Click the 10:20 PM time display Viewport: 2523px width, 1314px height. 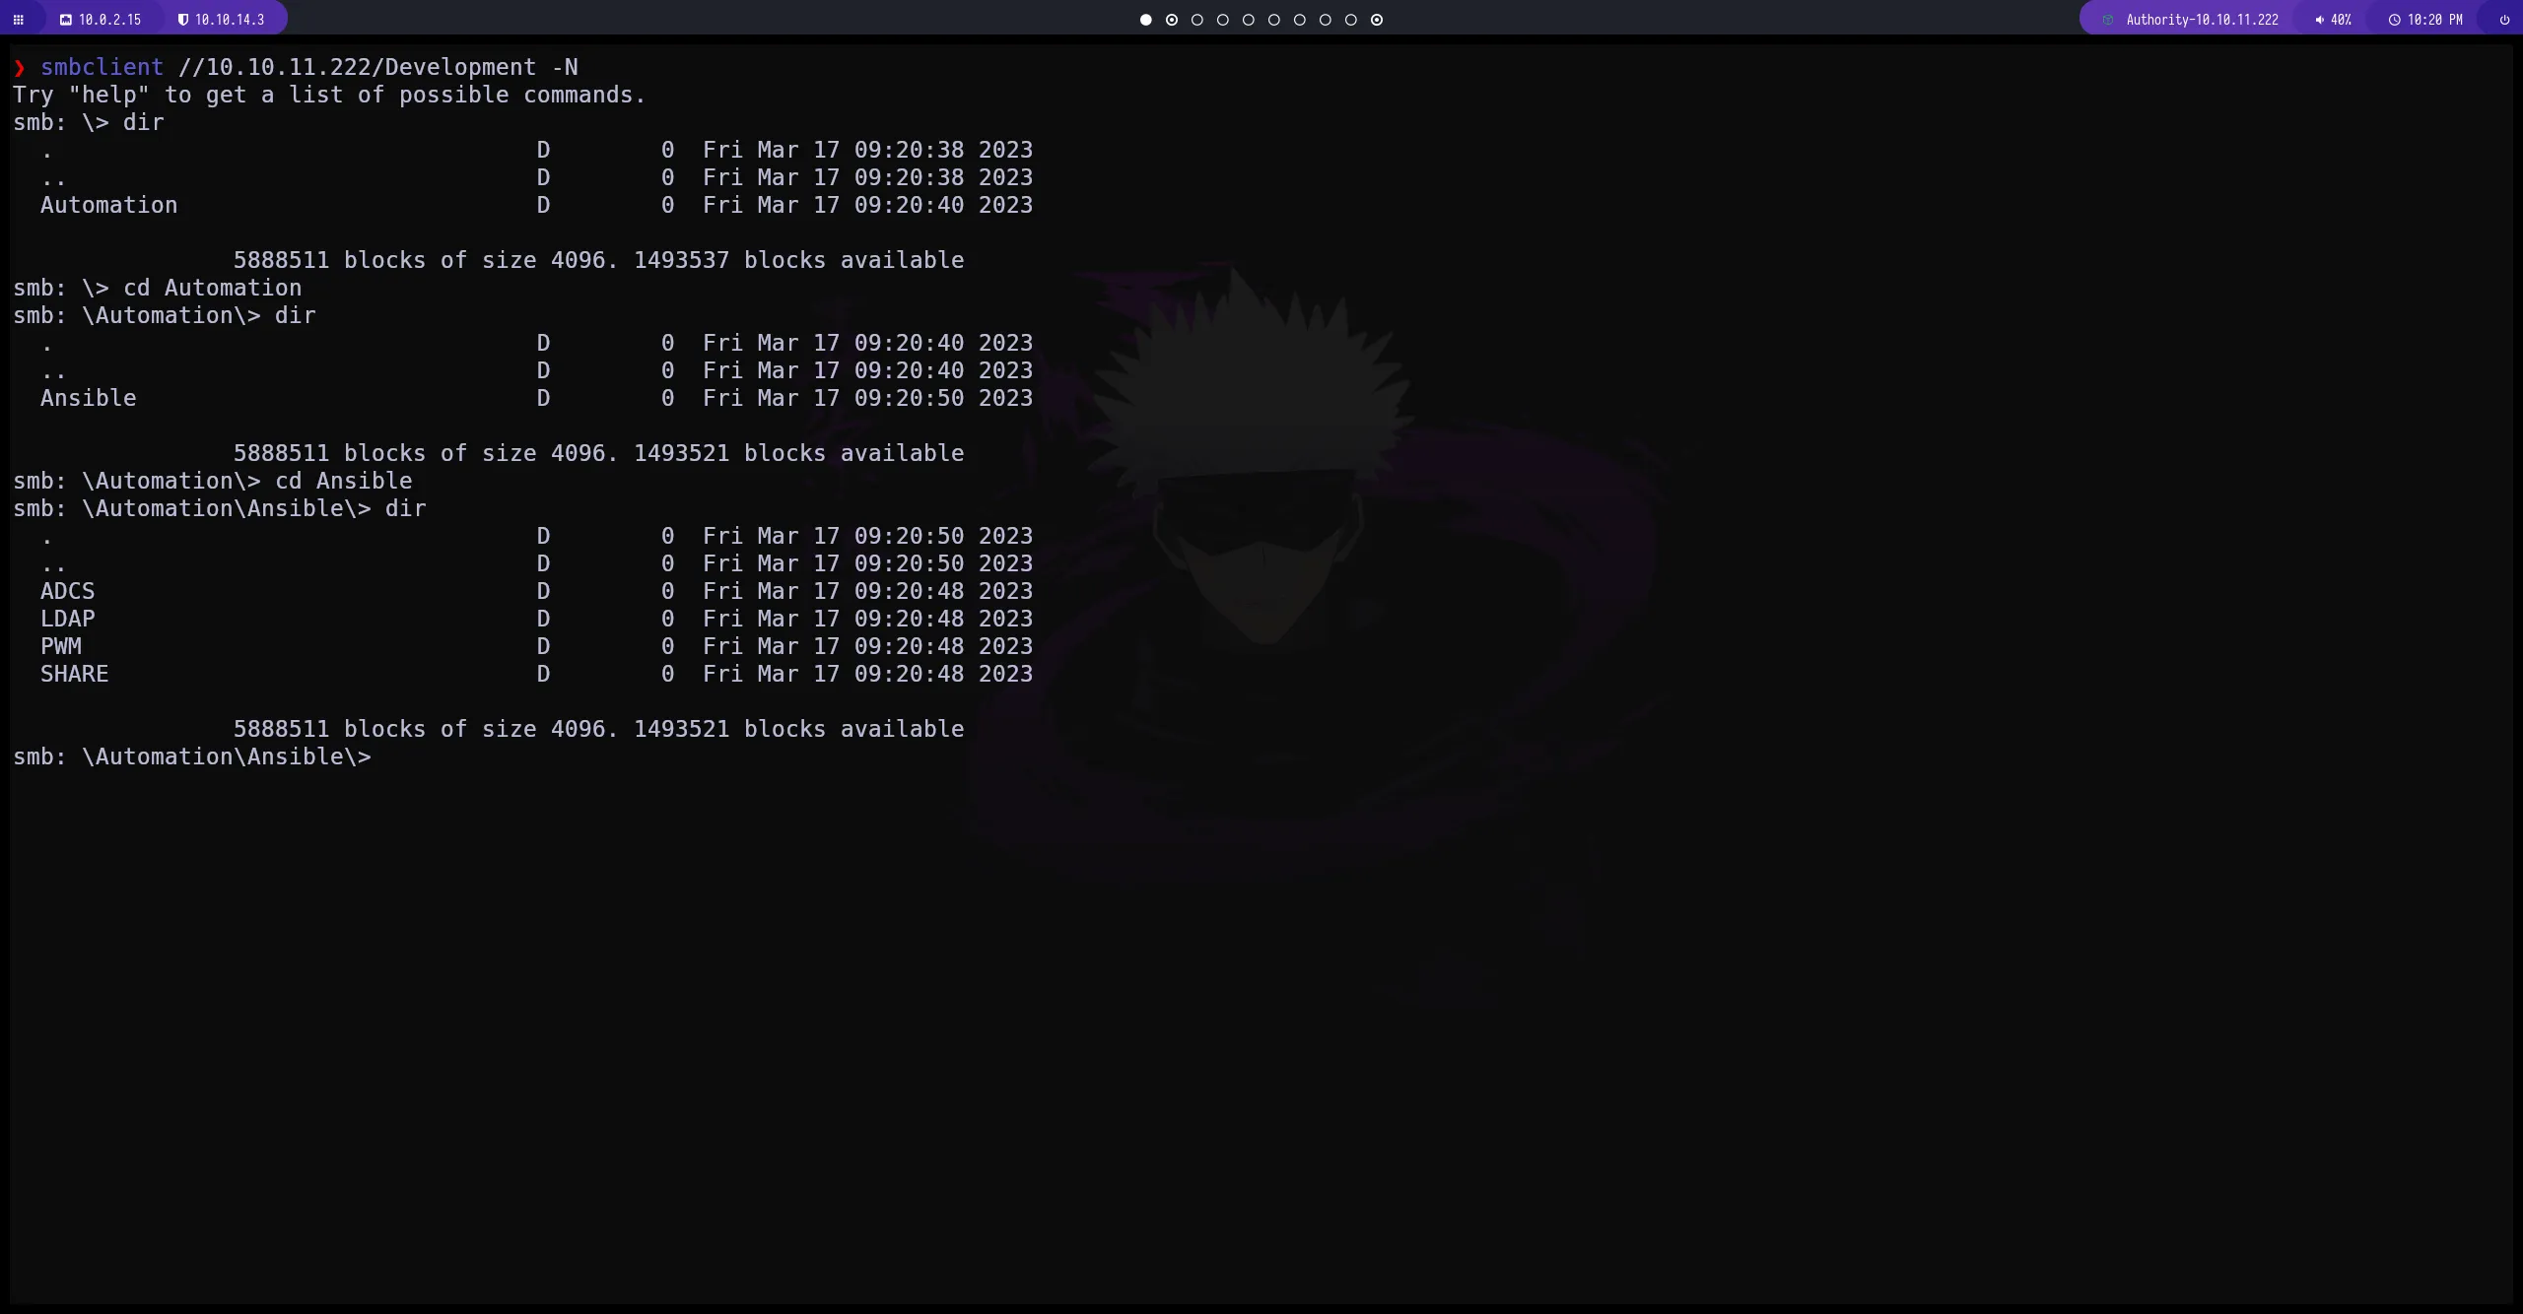point(2434,20)
